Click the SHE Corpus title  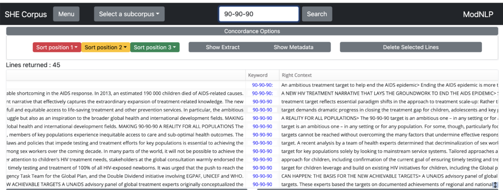coord(26,14)
